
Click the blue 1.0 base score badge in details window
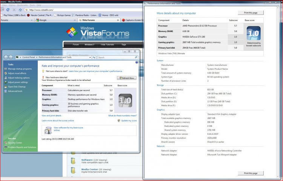[254, 33]
